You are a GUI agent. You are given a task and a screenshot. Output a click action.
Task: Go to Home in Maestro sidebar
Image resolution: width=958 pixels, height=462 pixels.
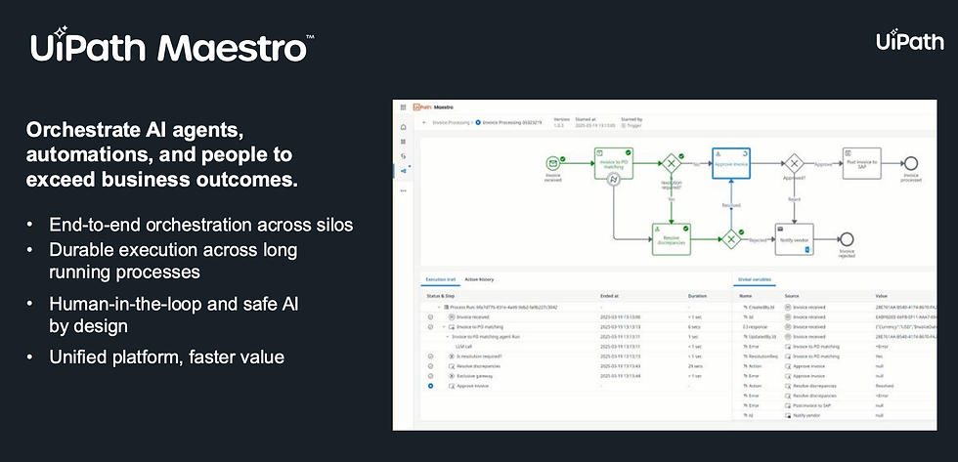point(403,127)
